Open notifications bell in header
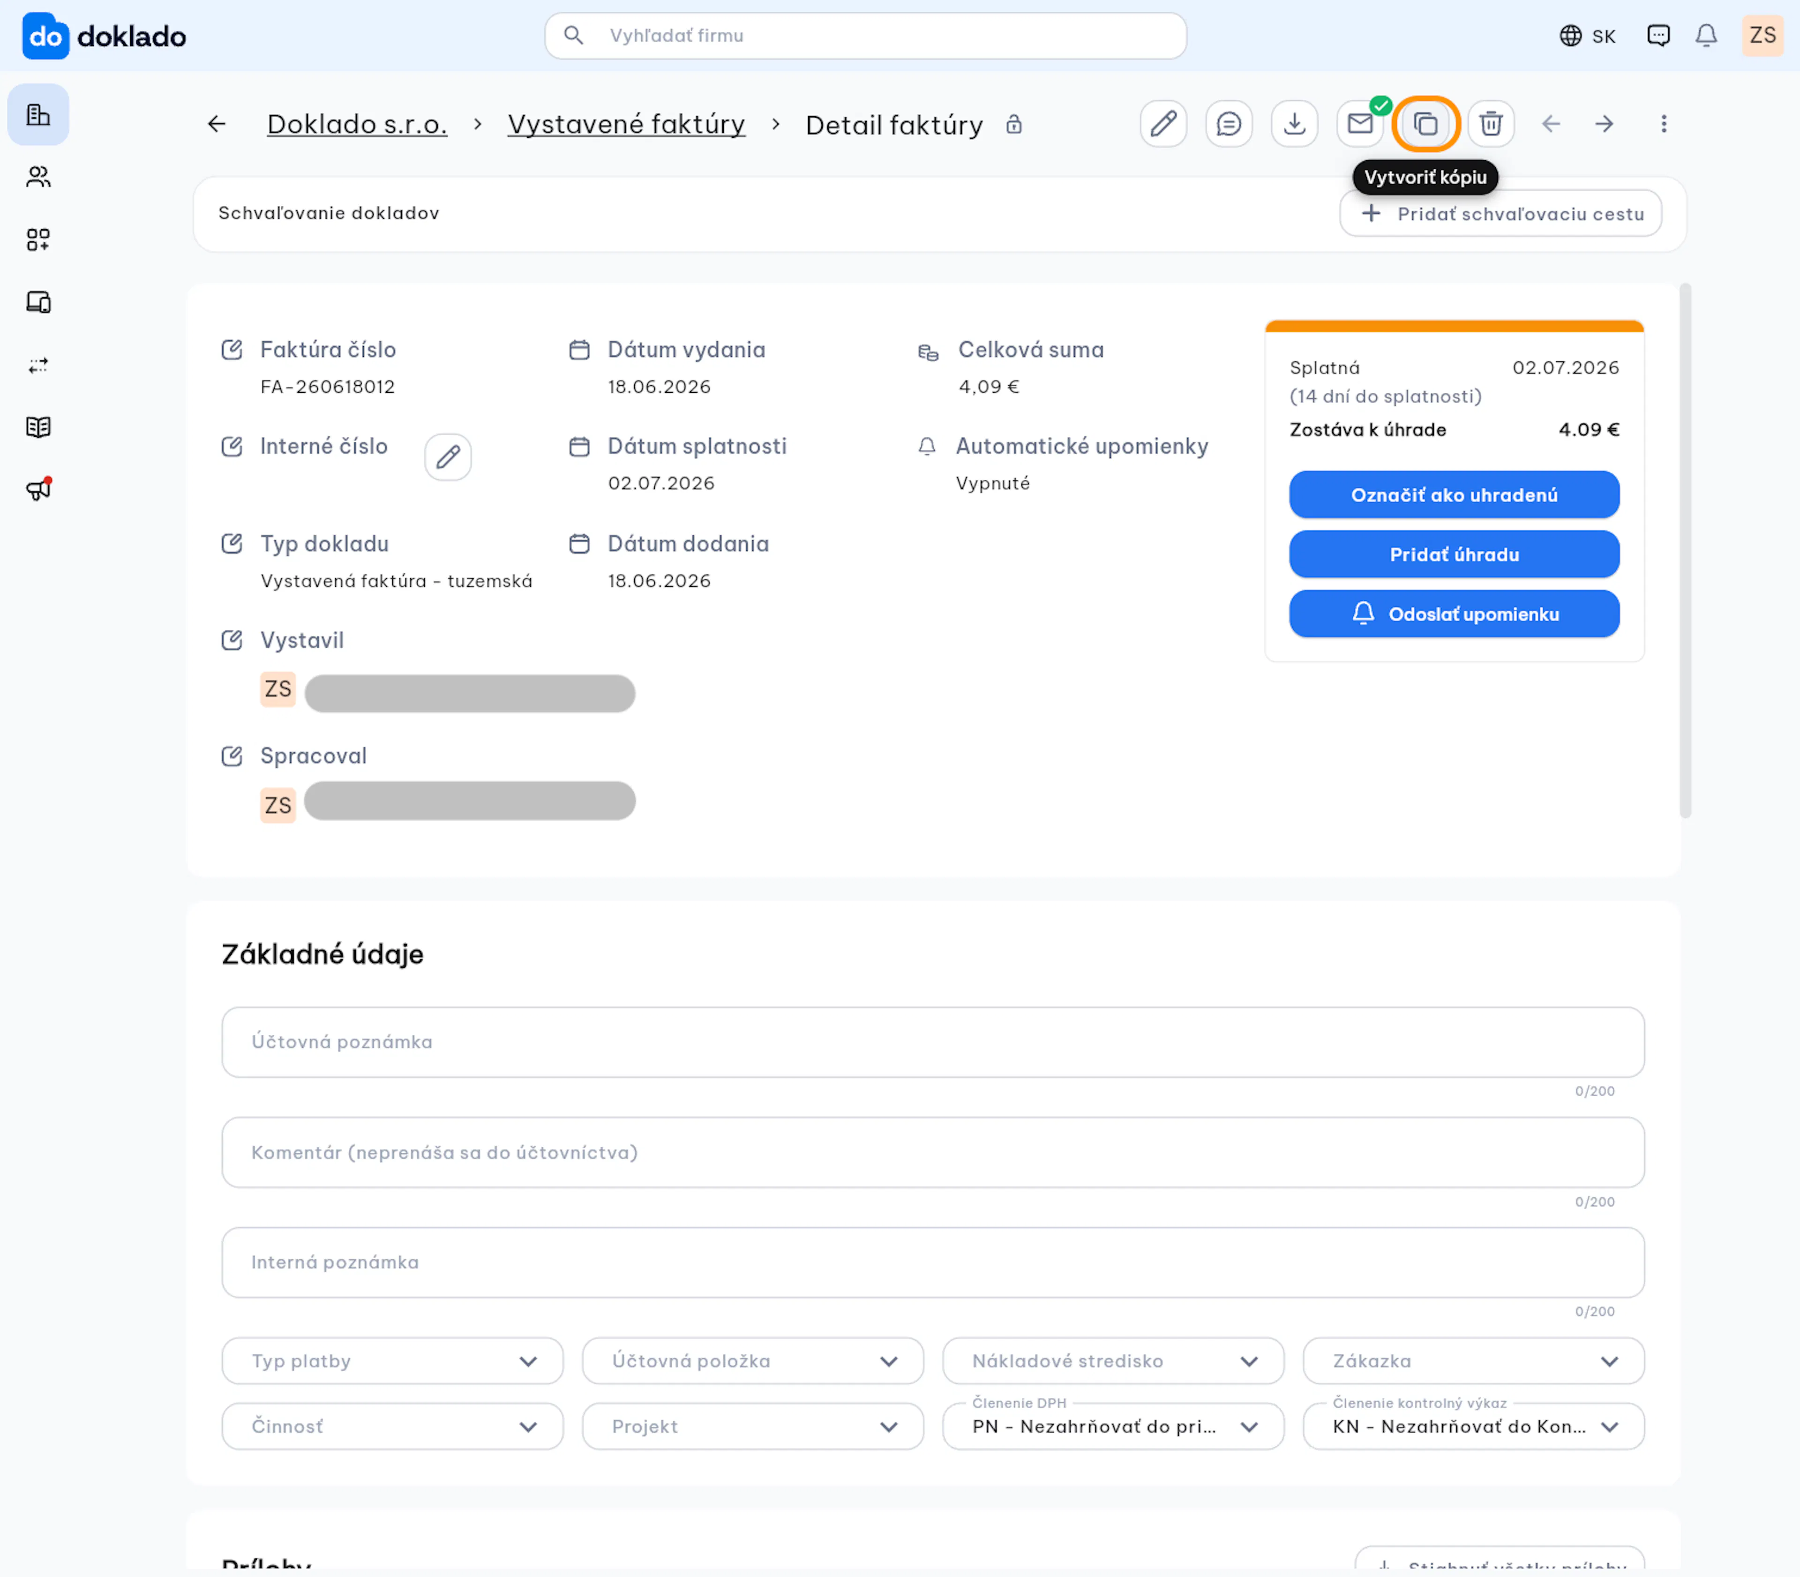The height and width of the screenshot is (1577, 1800). pyautogui.click(x=1706, y=35)
